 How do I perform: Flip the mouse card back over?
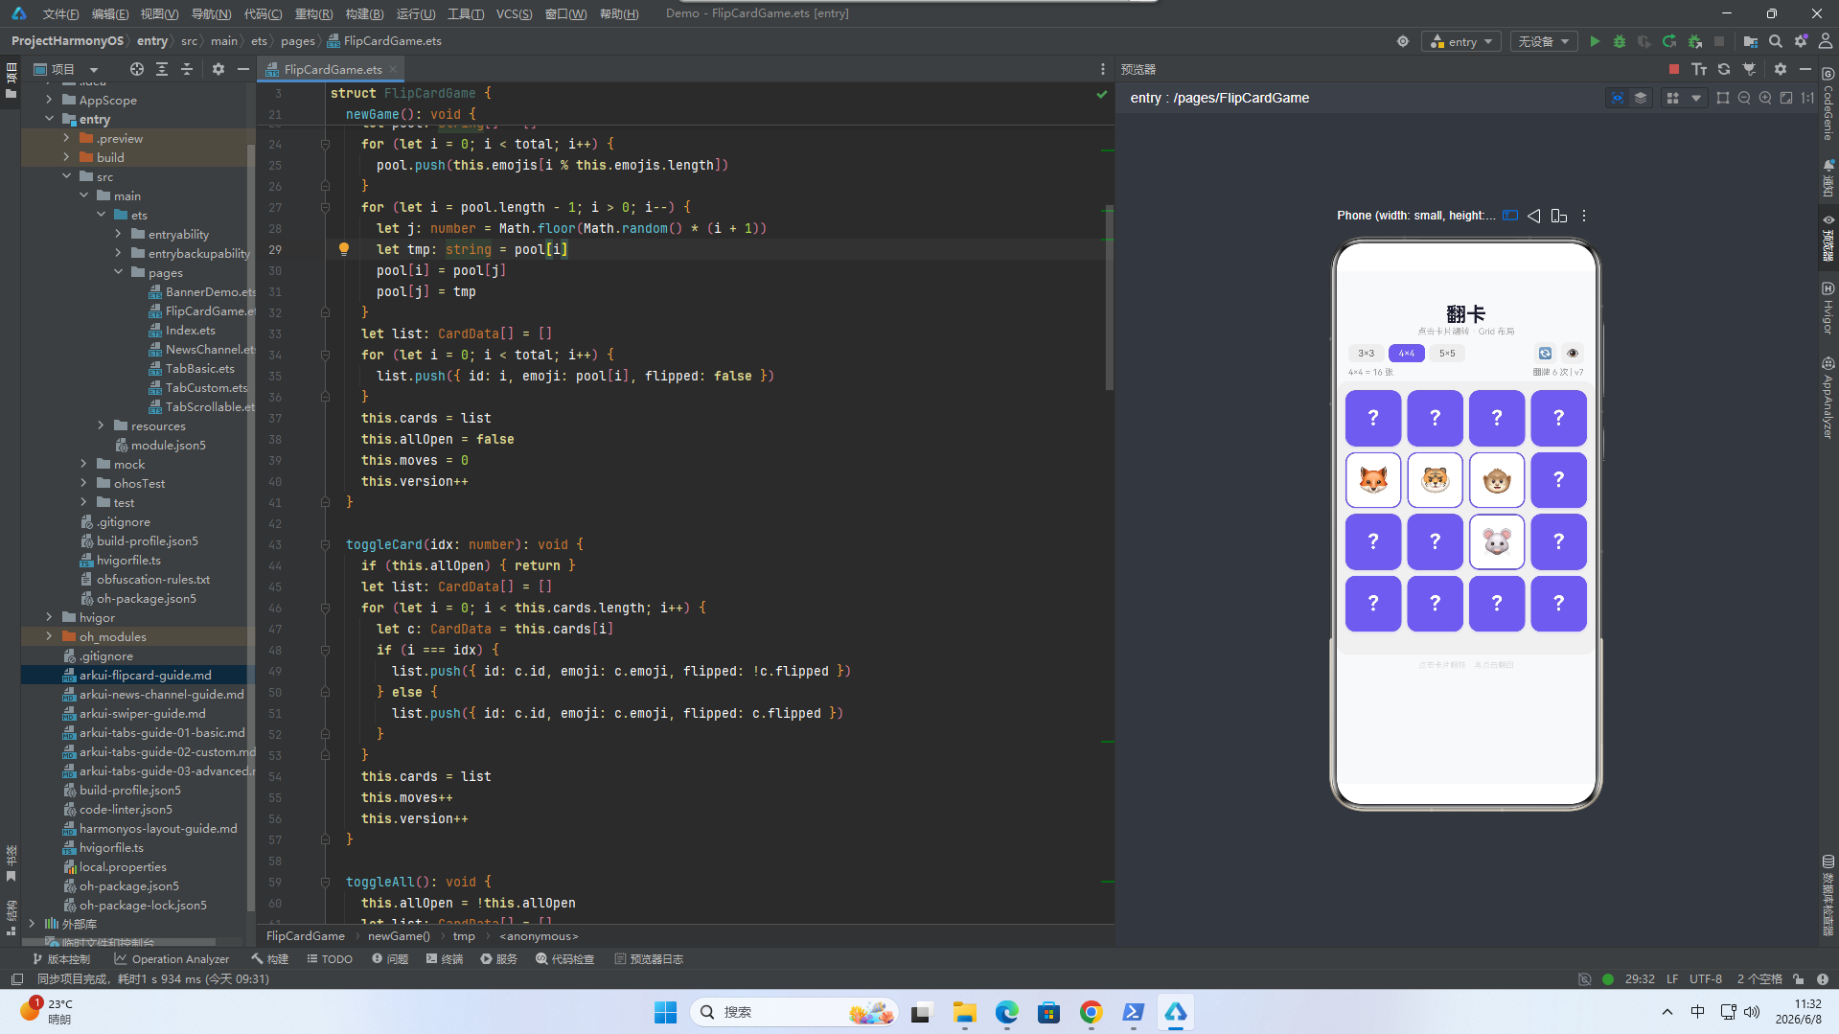pyautogui.click(x=1497, y=542)
